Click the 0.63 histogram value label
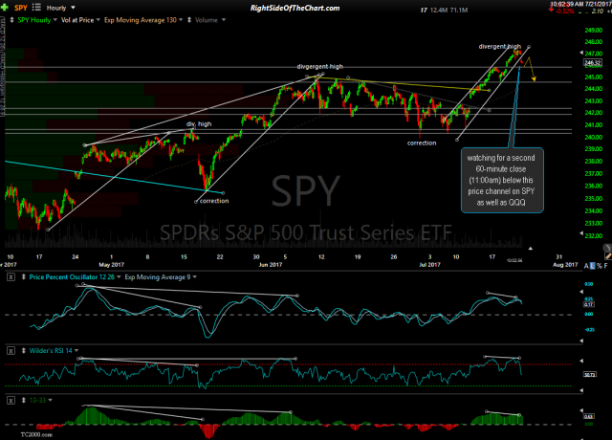Viewport: 612px width, 440px height. (589, 416)
